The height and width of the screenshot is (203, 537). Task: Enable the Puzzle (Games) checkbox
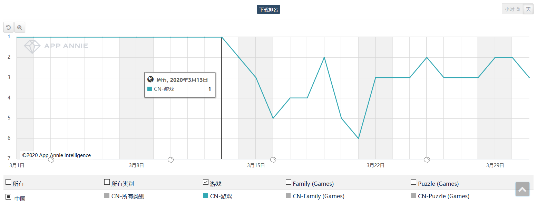(413, 182)
